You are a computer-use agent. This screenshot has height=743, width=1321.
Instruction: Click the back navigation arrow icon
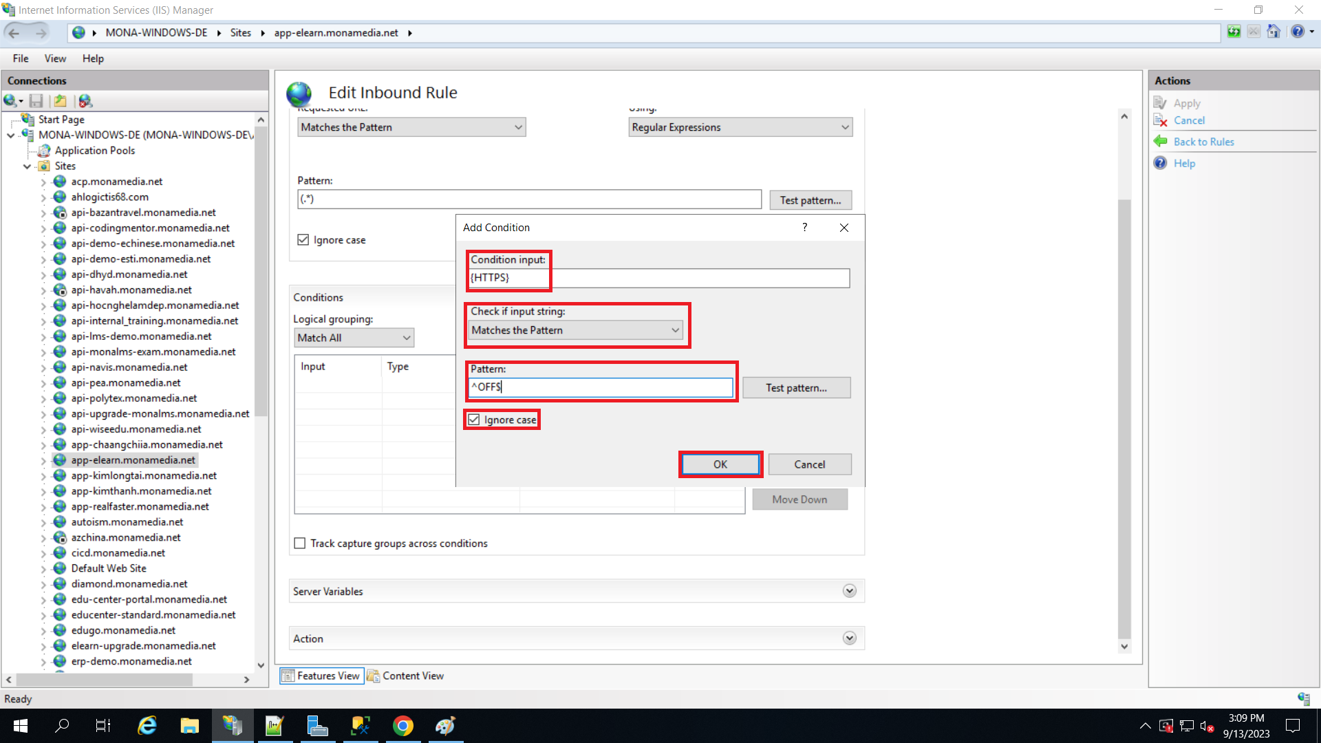click(14, 32)
